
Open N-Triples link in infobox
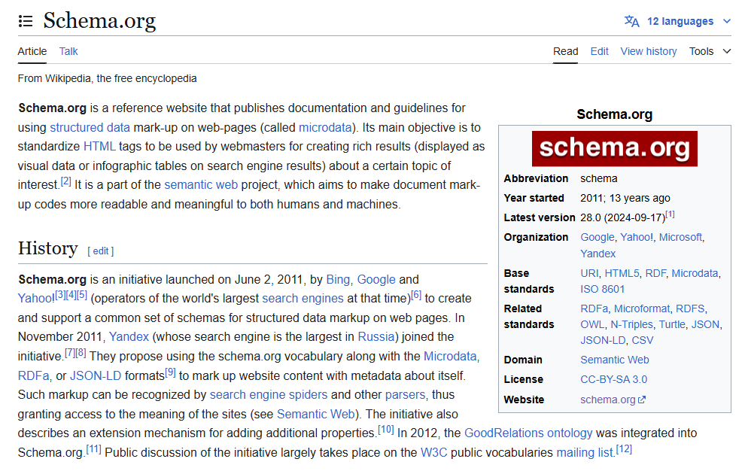[x=631, y=324]
